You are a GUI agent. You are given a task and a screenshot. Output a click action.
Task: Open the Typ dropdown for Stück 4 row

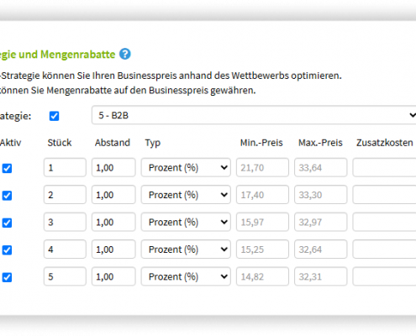click(186, 249)
